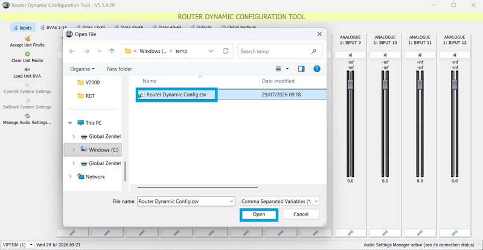The image size is (483, 250).
Task: Mute Analogue 1: Input 9 channel
Action: coord(350,55)
